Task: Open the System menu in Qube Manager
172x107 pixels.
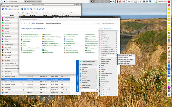Action: tap(3, 6)
